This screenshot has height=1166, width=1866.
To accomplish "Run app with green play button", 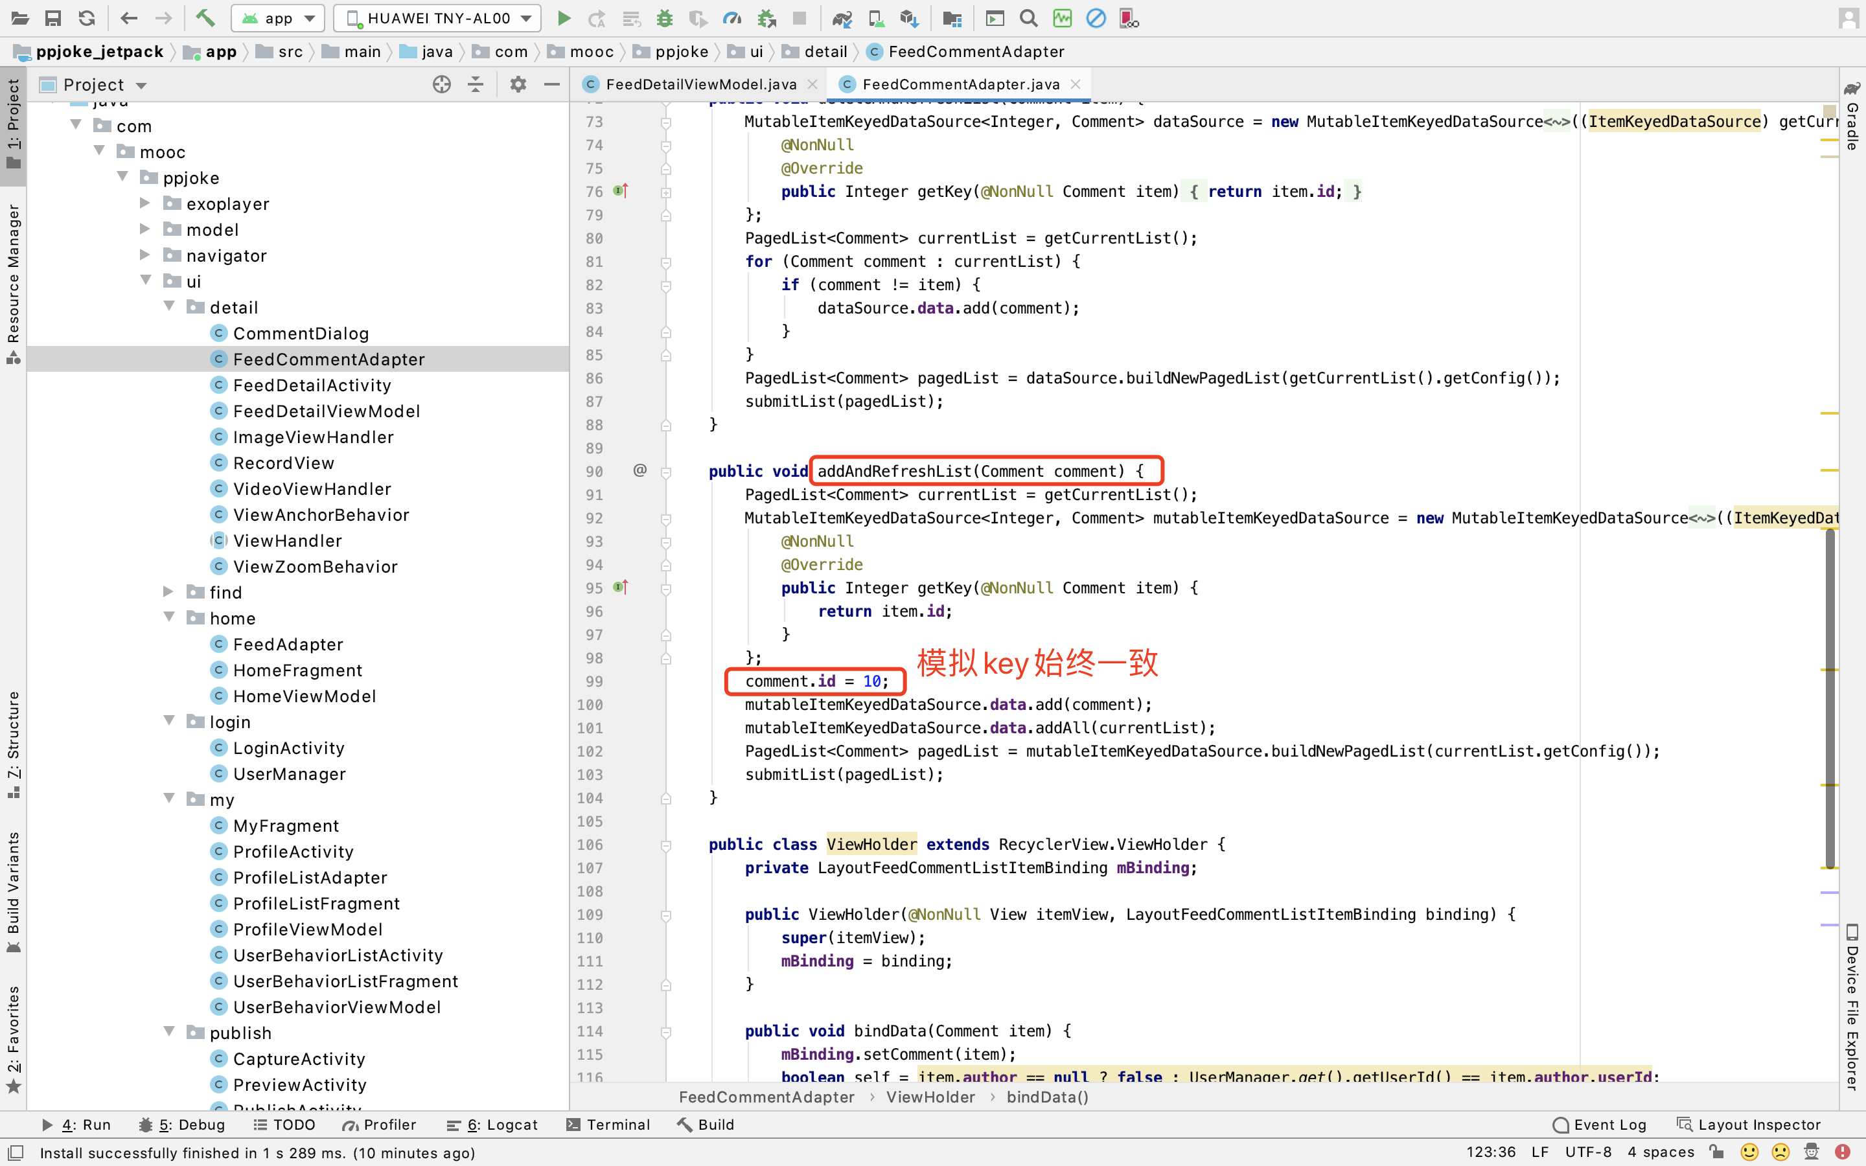I will (x=564, y=17).
